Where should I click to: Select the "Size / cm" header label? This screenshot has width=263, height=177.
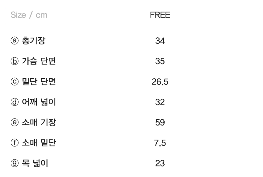point(29,15)
